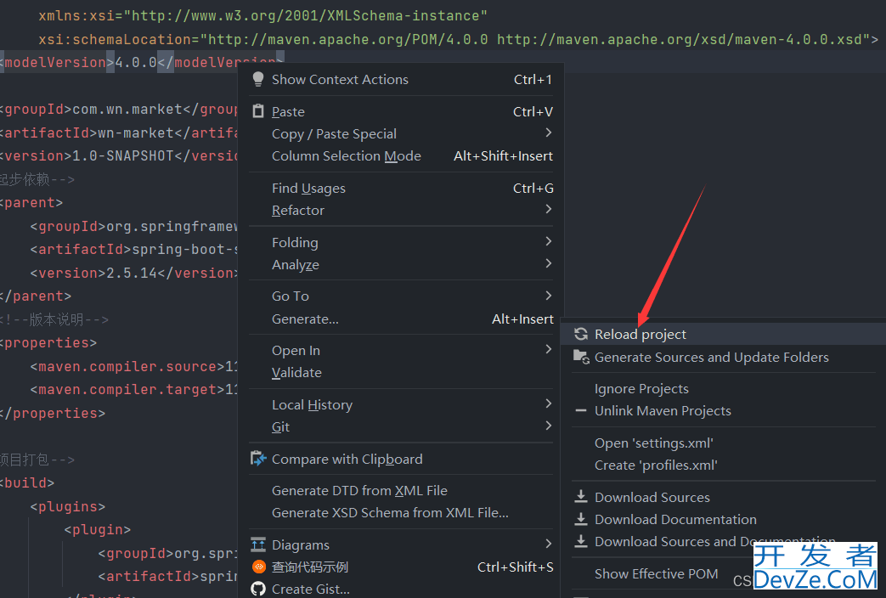Viewport: 886px width, 598px height.
Task: Click the 版本说明 comment line
Action: click(x=54, y=320)
